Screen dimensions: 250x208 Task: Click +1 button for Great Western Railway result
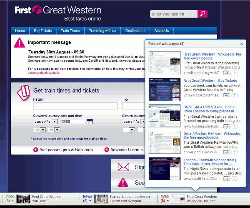pyautogui.click(x=227, y=152)
